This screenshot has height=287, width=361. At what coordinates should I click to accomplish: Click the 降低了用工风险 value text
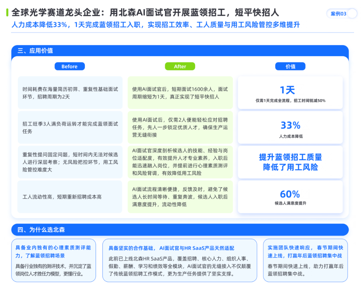290,167
